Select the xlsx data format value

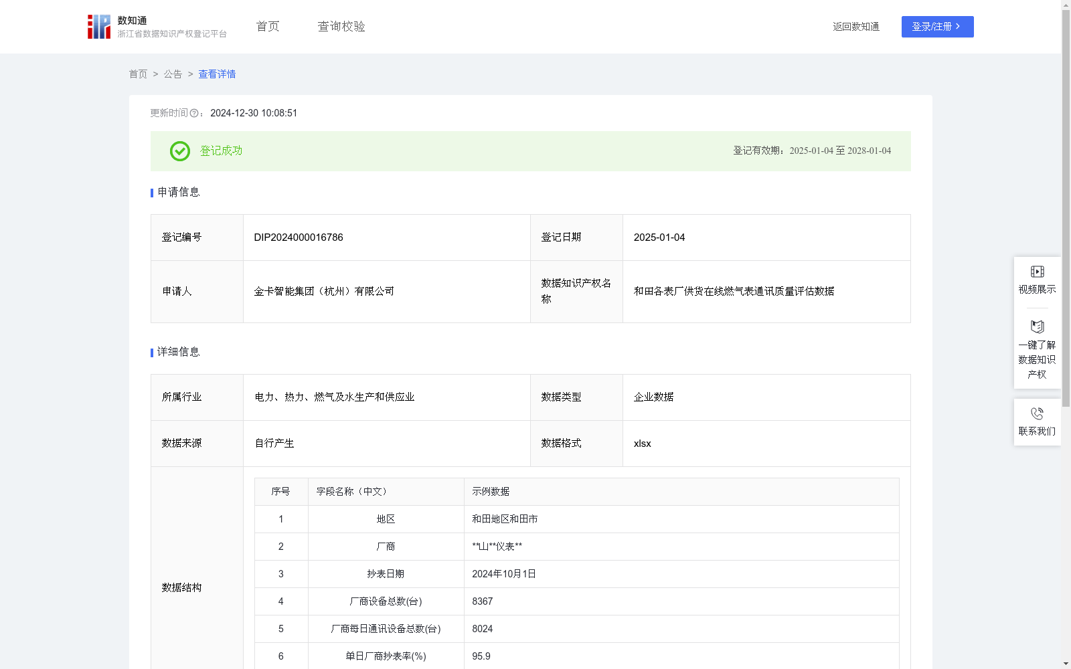point(642,444)
